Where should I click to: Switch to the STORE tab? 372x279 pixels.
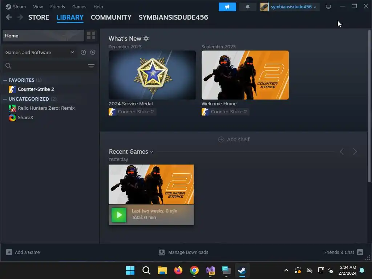tap(39, 17)
